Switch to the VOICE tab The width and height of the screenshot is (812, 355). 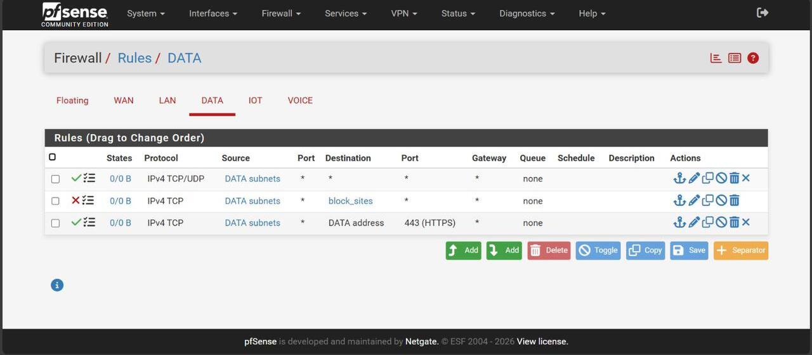[300, 100]
